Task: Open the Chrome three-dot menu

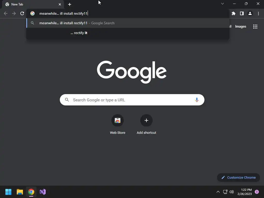Action: click(258, 13)
